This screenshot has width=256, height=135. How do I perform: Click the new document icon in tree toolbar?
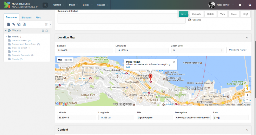pos(9,24)
